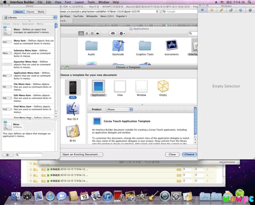Open the Layout menu
The width and height of the screenshot is (255, 205).
79,2
